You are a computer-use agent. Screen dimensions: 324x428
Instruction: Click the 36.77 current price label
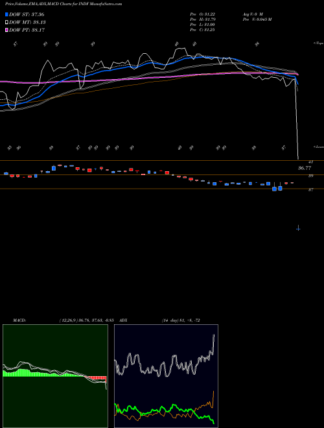pyautogui.click(x=305, y=168)
